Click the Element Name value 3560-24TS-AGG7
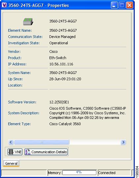 click(63, 30)
